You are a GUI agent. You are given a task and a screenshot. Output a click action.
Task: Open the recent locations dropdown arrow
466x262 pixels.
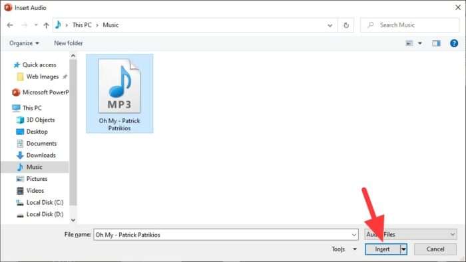(x=36, y=25)
